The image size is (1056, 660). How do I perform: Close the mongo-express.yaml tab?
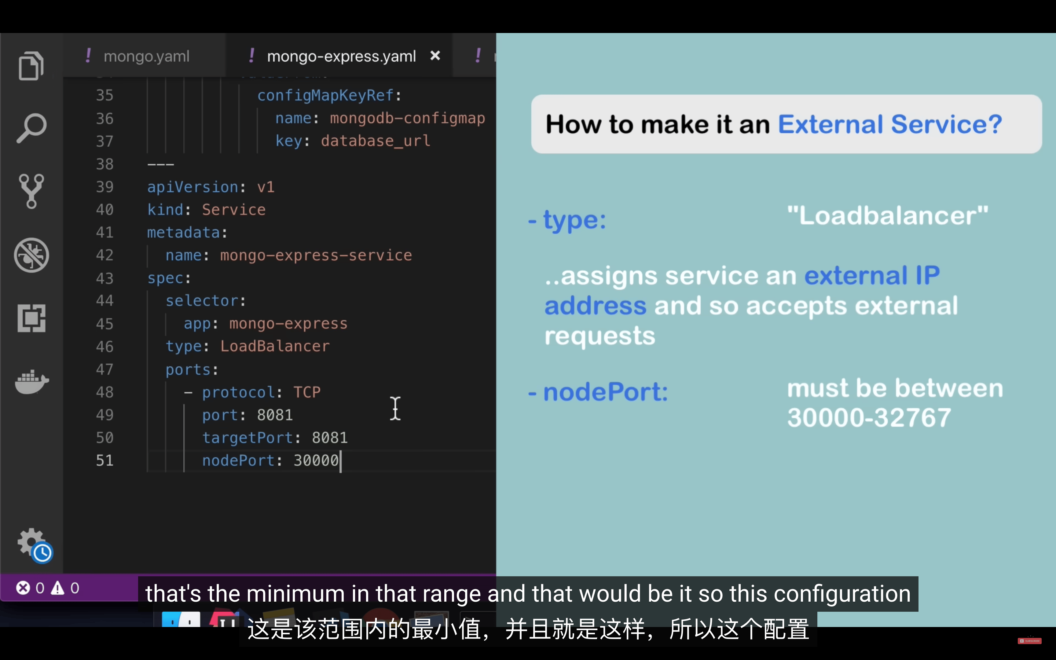click(x=435, y=55)
